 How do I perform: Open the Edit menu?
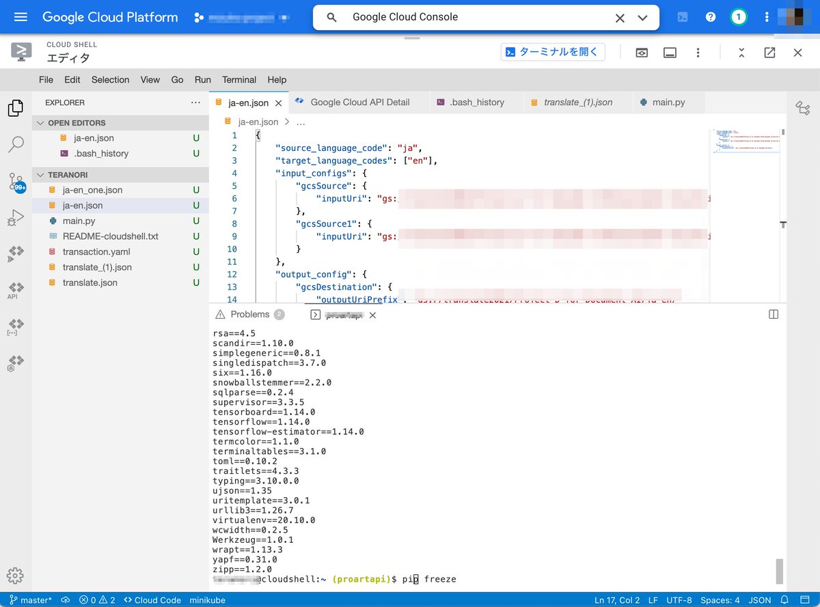72,80
